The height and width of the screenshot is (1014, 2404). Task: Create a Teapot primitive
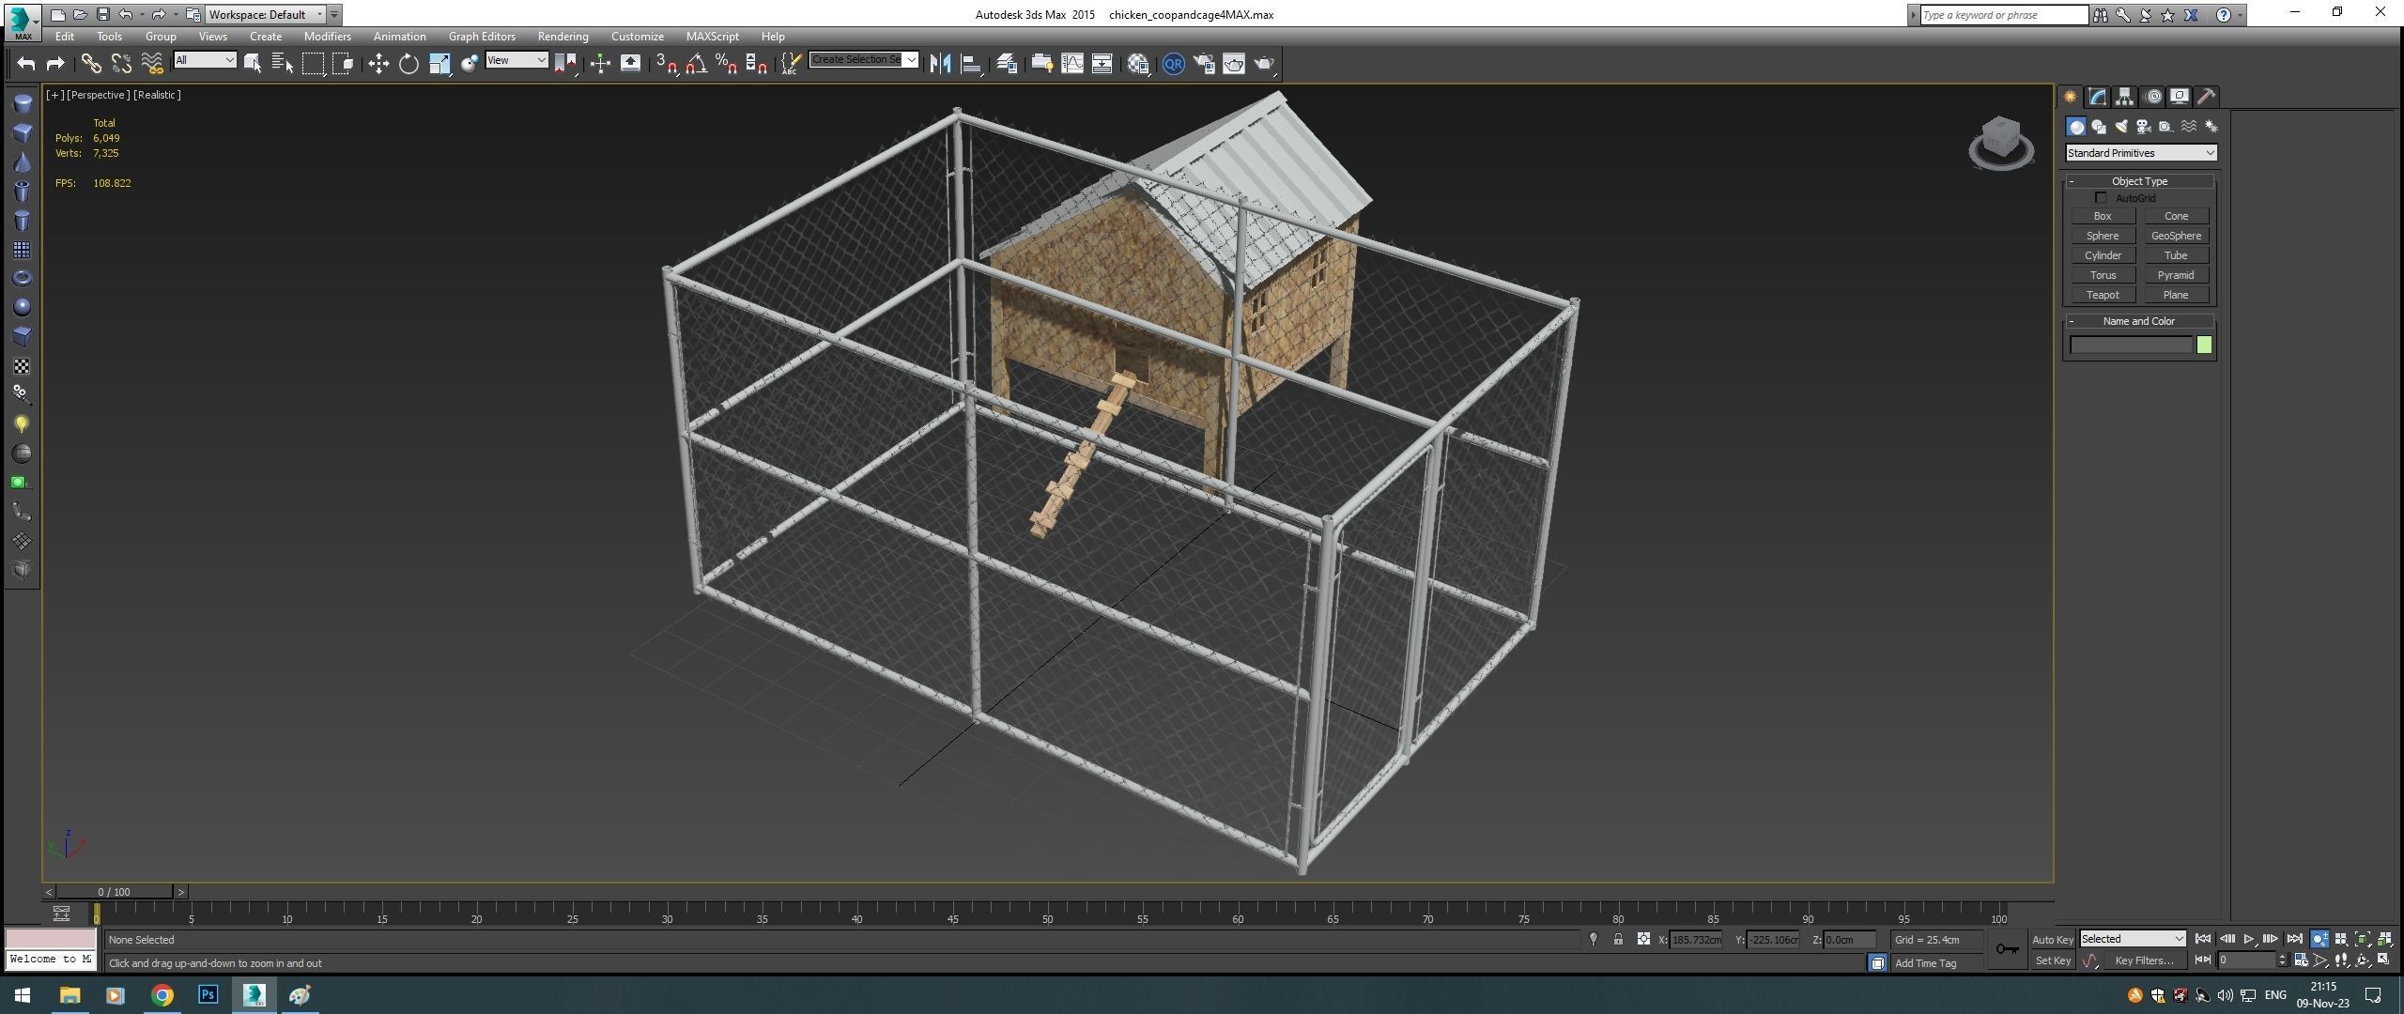(2103, 295)
